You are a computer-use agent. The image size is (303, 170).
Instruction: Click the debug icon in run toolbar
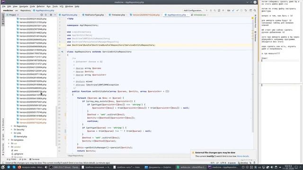[211, 10]
